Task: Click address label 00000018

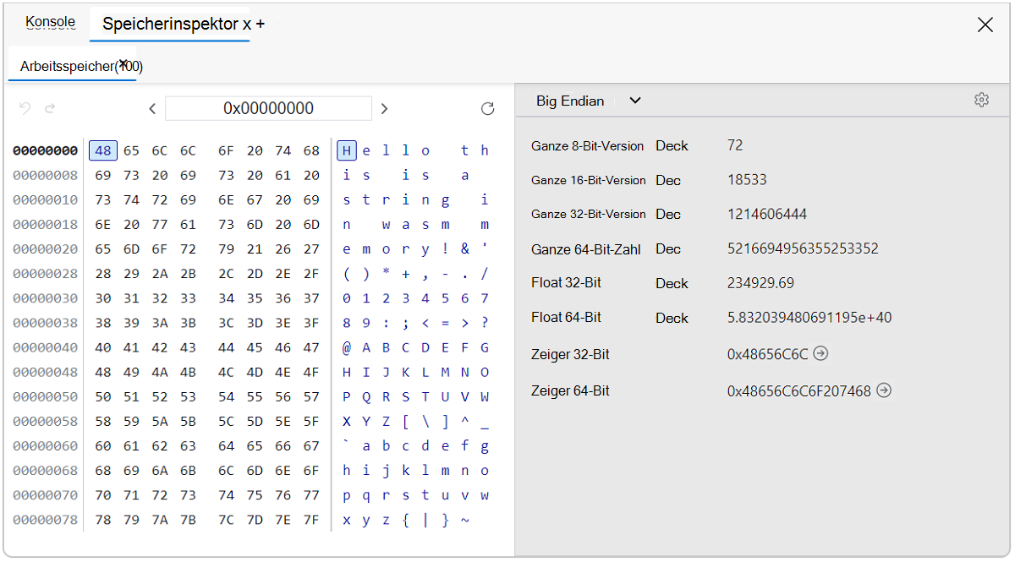Action: point(46,224)
